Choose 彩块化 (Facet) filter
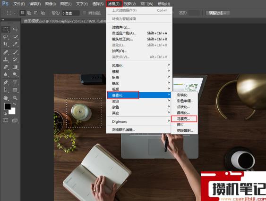This screenshot has width=266, height=201. (x=184, y=95)
